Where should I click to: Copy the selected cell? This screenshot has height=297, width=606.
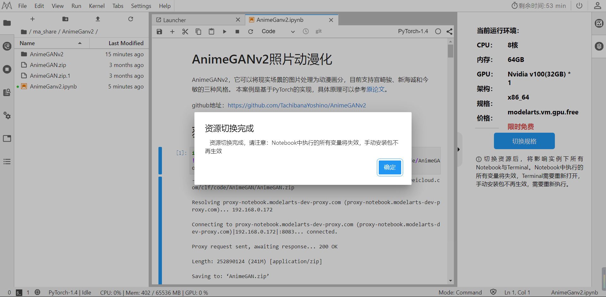(x=198, y=31)
